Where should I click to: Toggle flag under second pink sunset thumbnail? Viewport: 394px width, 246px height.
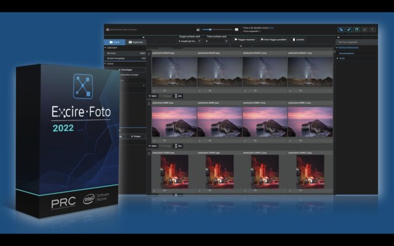[x=210, y=140]
